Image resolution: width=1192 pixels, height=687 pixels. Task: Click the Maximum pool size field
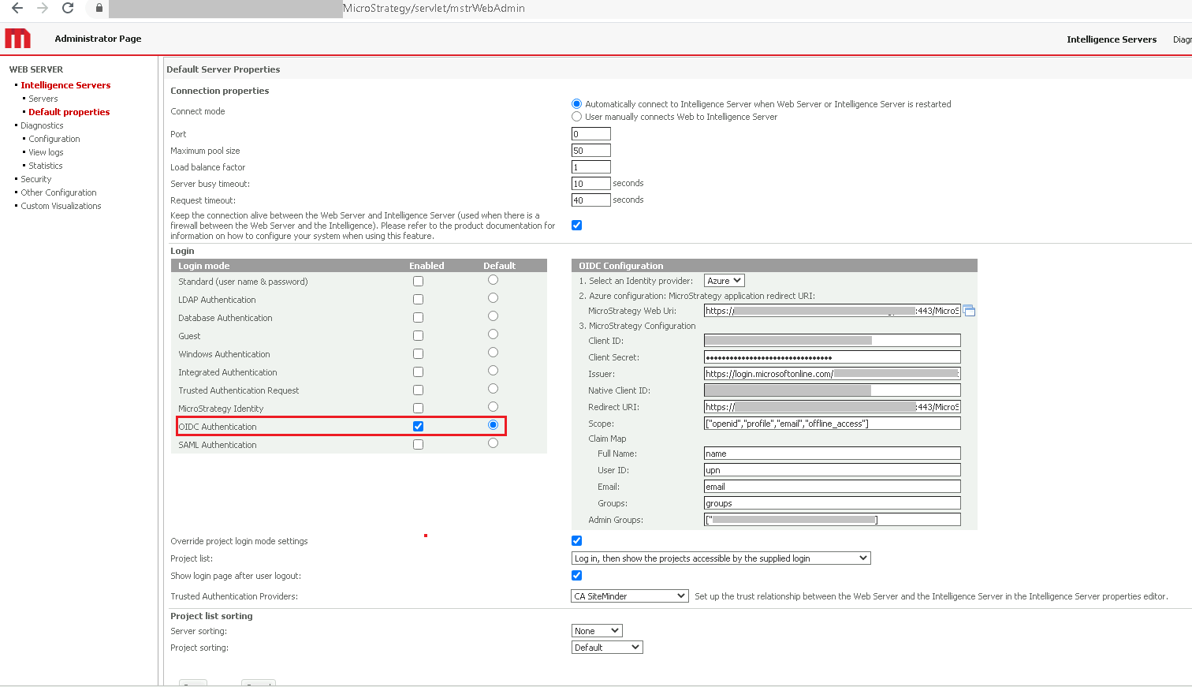pos(590,151)
